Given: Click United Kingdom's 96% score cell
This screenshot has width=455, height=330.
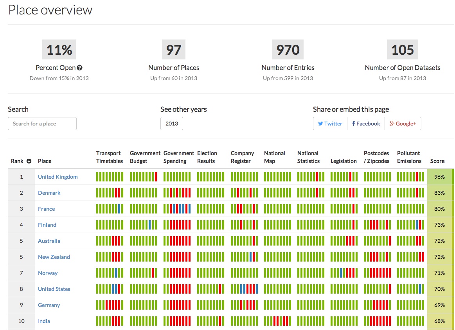Looking at the screenshot, I should tap(439, 177).
